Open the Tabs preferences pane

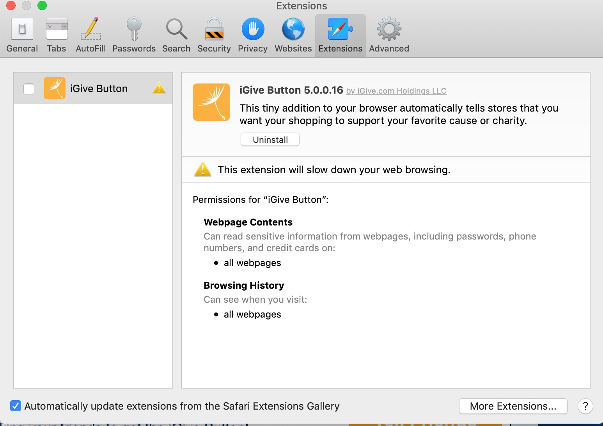pyautogui.click(x=57, y=35)
